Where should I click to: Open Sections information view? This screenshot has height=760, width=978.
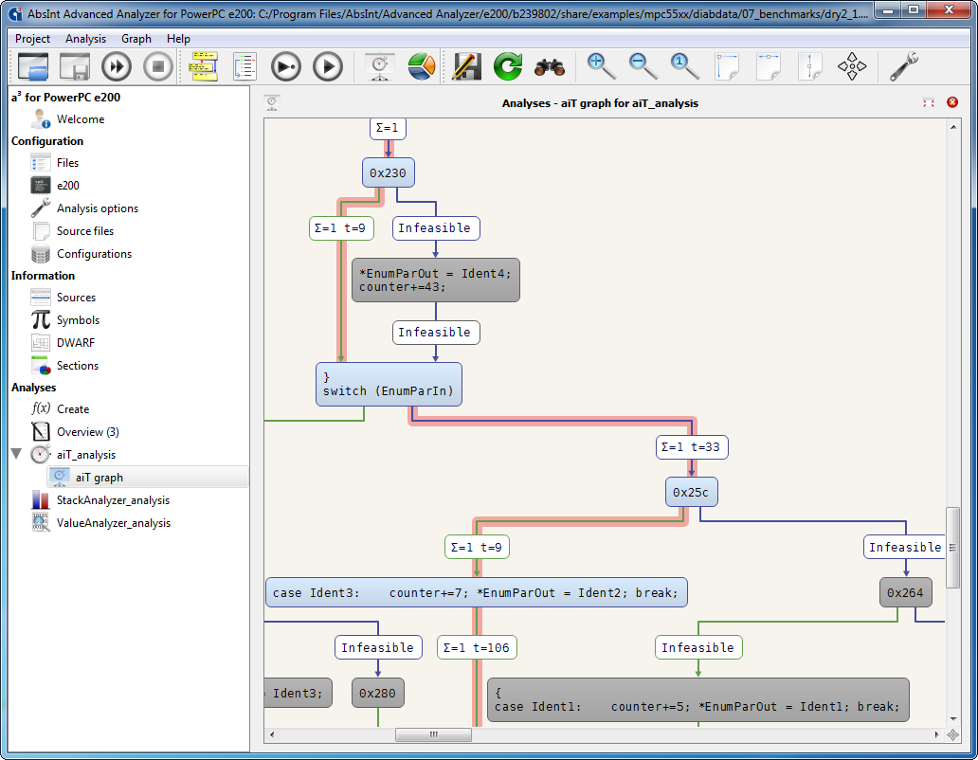pyautogui.click(x=78, y=366)
